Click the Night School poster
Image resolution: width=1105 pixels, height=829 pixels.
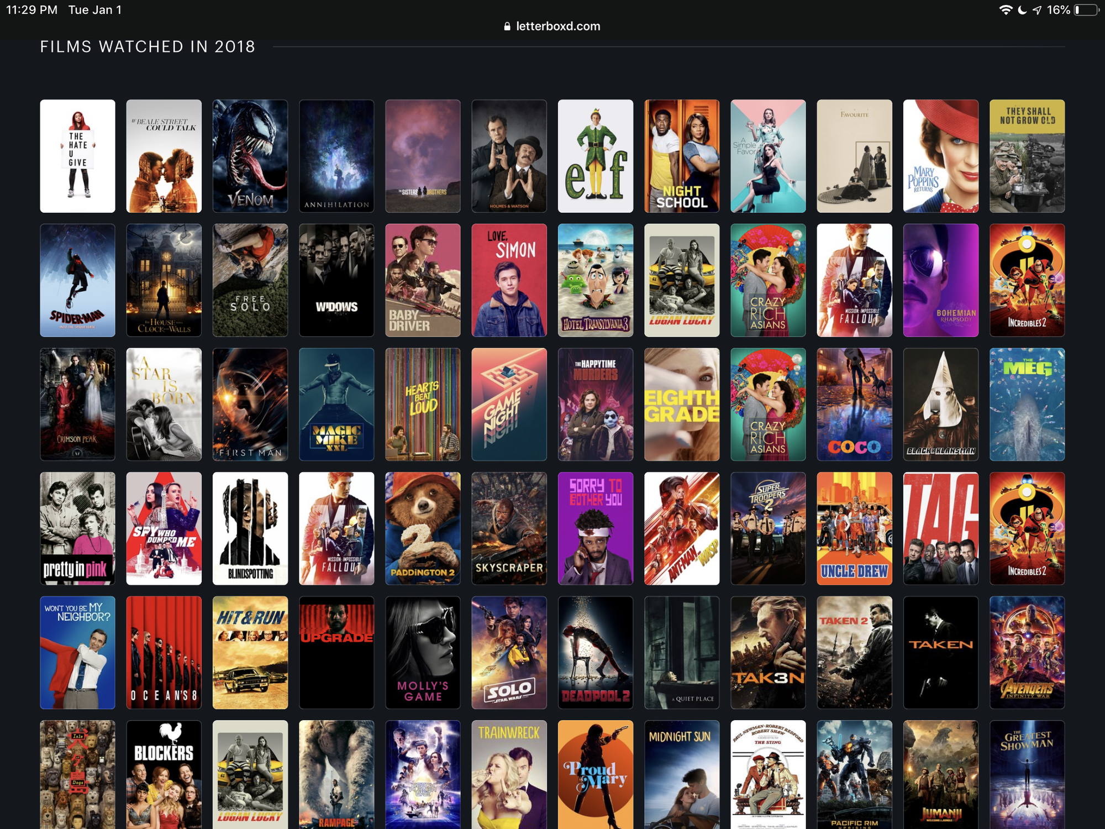point(681,156)
